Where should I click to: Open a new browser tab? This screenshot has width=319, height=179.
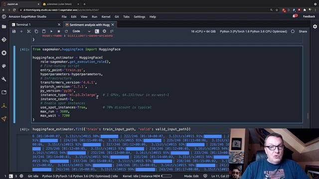(84, 4)
